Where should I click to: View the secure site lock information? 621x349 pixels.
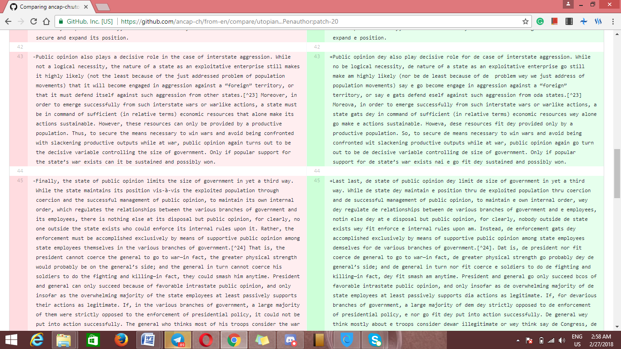point(61,21)
